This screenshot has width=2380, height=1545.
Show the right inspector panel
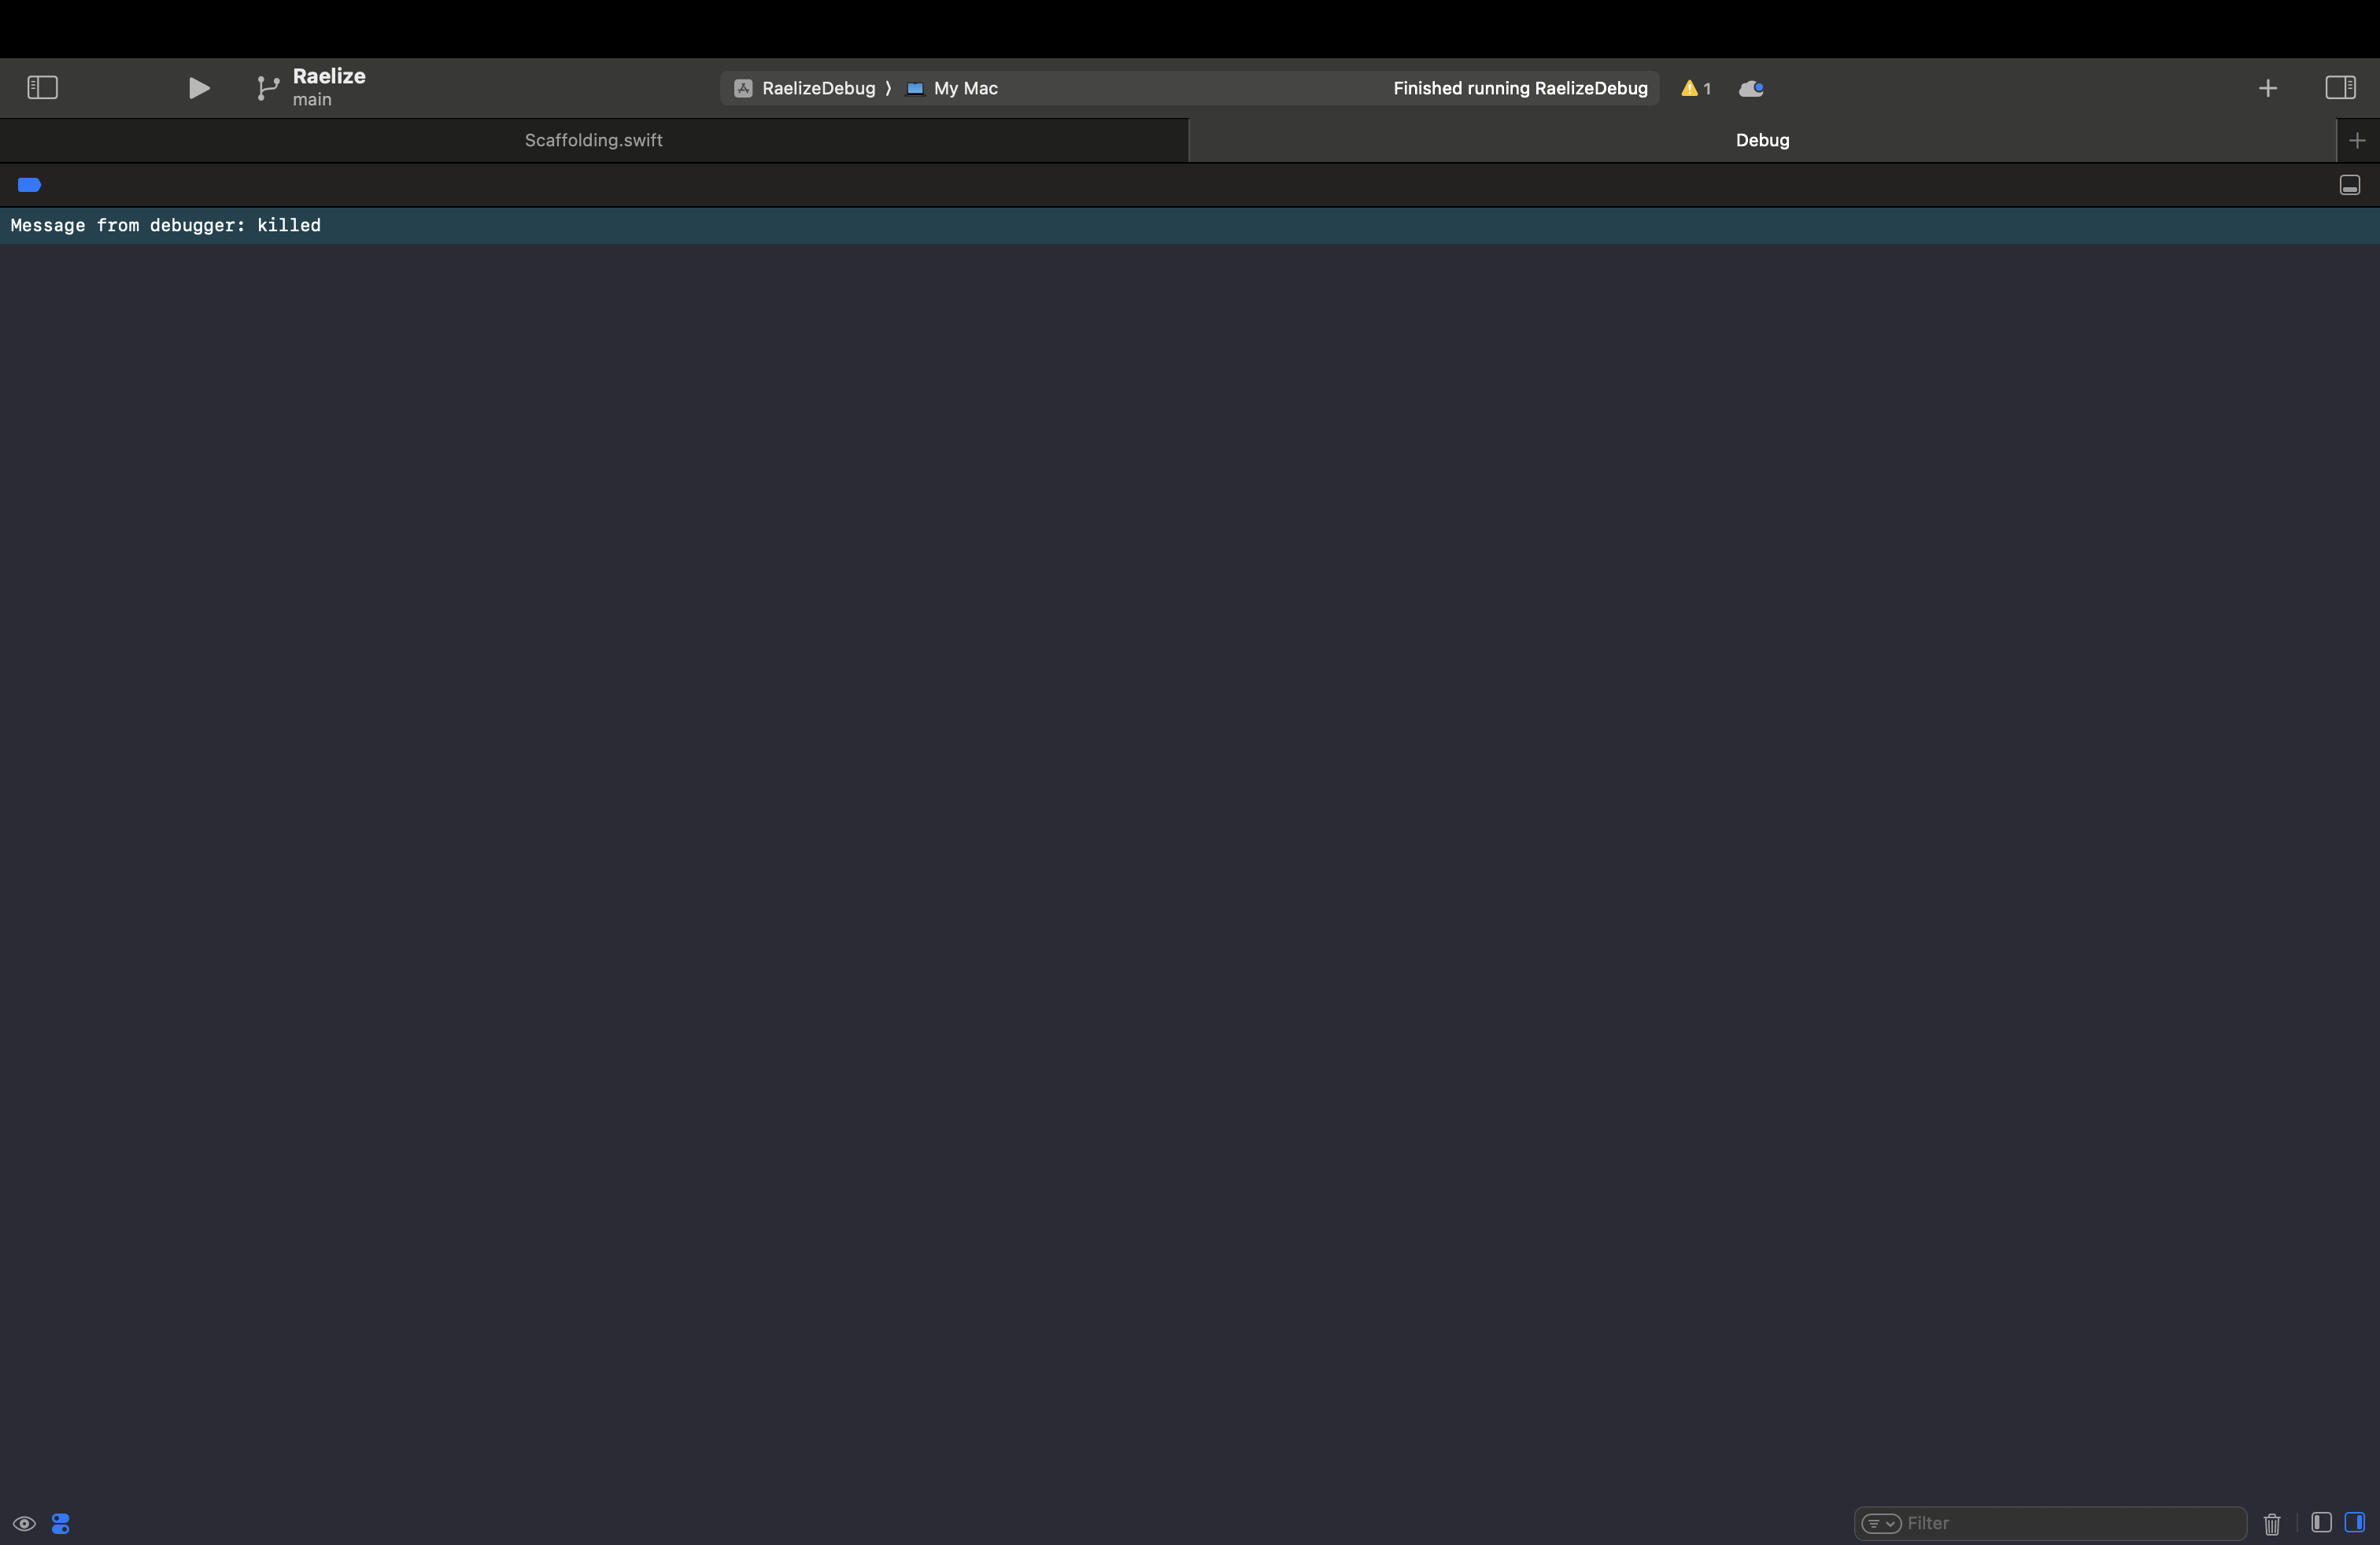coord(2340,88)
